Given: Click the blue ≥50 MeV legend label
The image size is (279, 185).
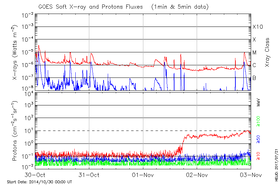Looking at the screenshot, I should [x=258, y=139].
